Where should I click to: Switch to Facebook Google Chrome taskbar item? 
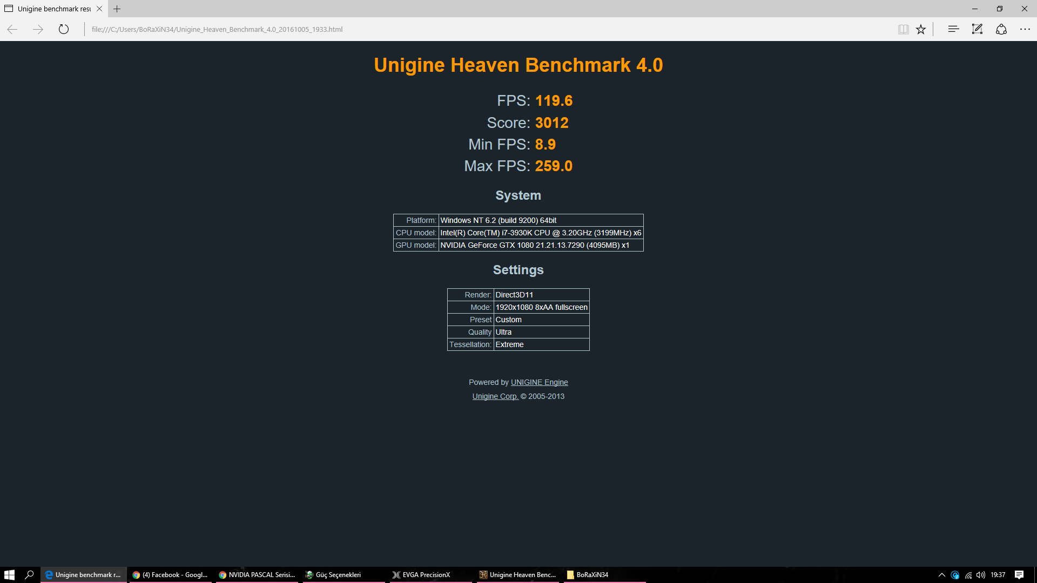coord(170,575)
